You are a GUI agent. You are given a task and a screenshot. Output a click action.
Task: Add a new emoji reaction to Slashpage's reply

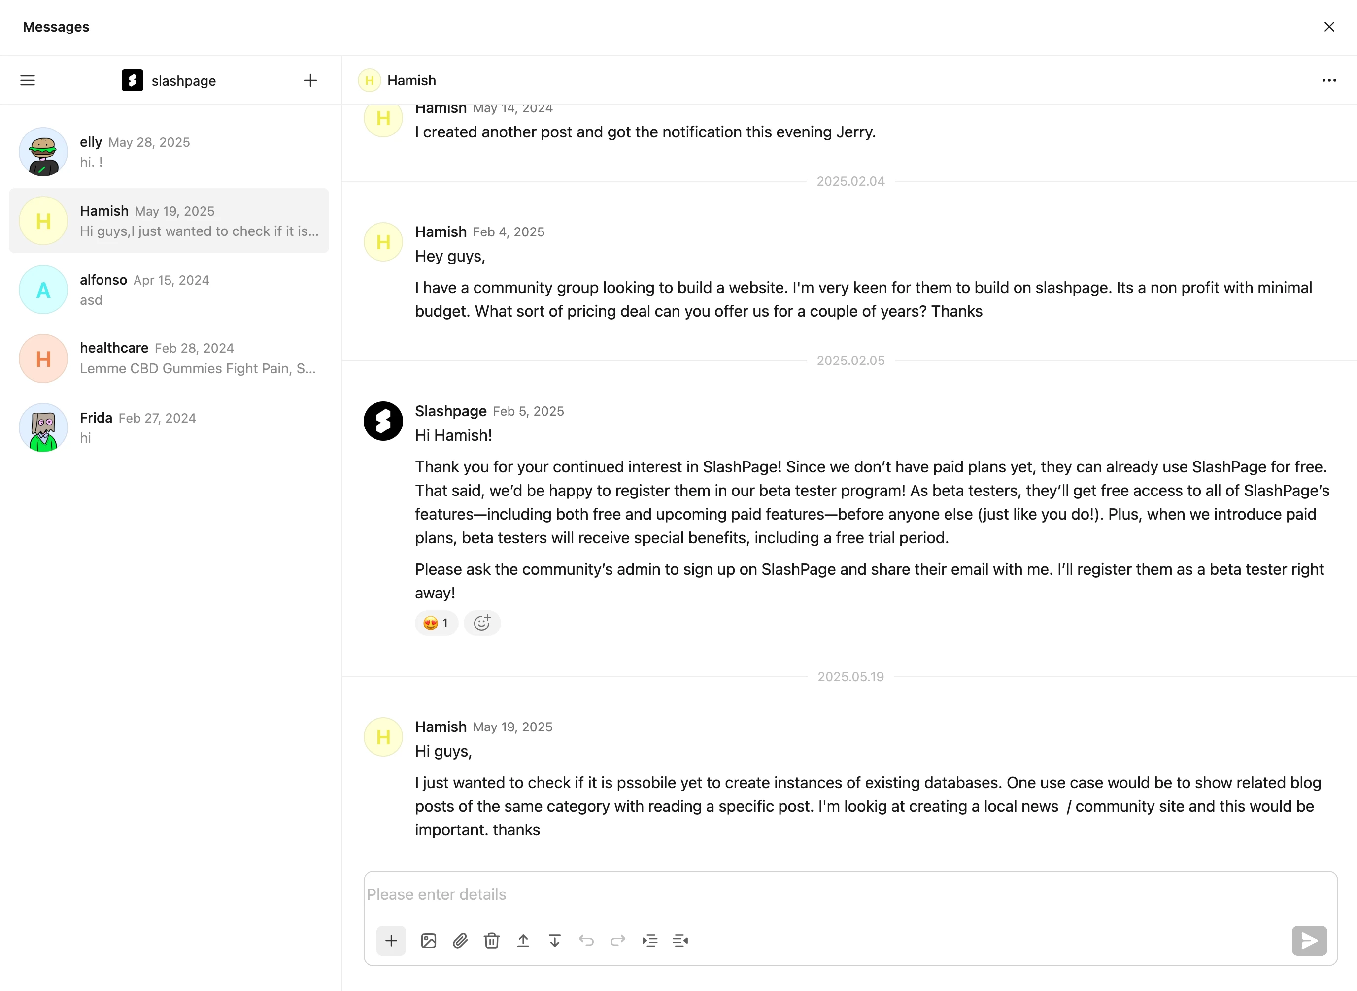tap(482, 623)
